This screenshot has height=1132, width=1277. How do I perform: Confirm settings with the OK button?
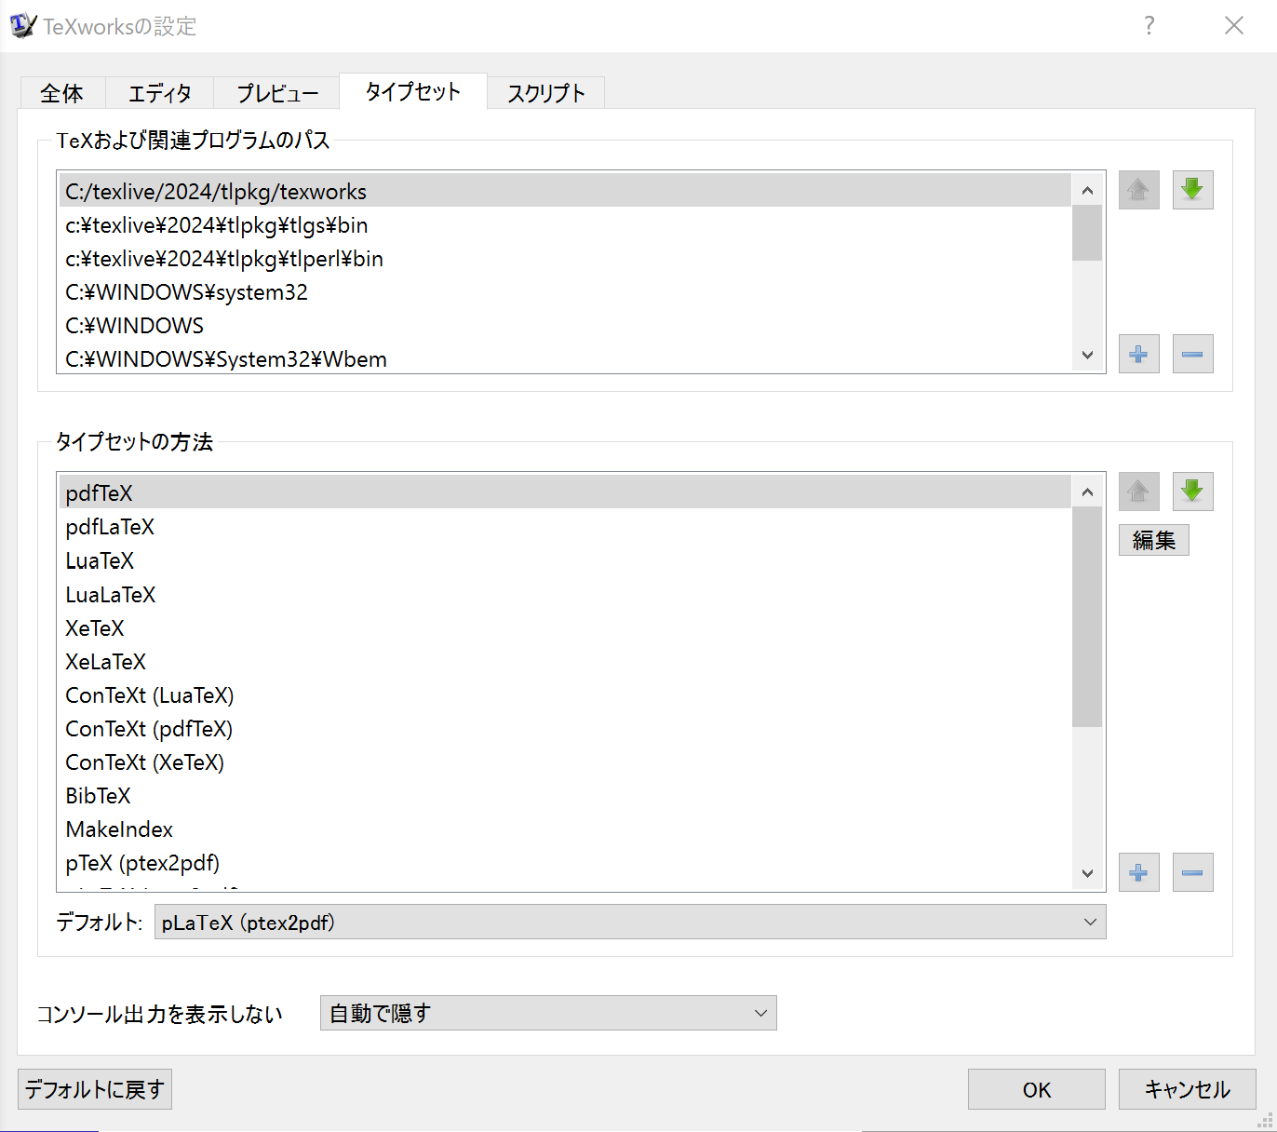point(1036,1089)
